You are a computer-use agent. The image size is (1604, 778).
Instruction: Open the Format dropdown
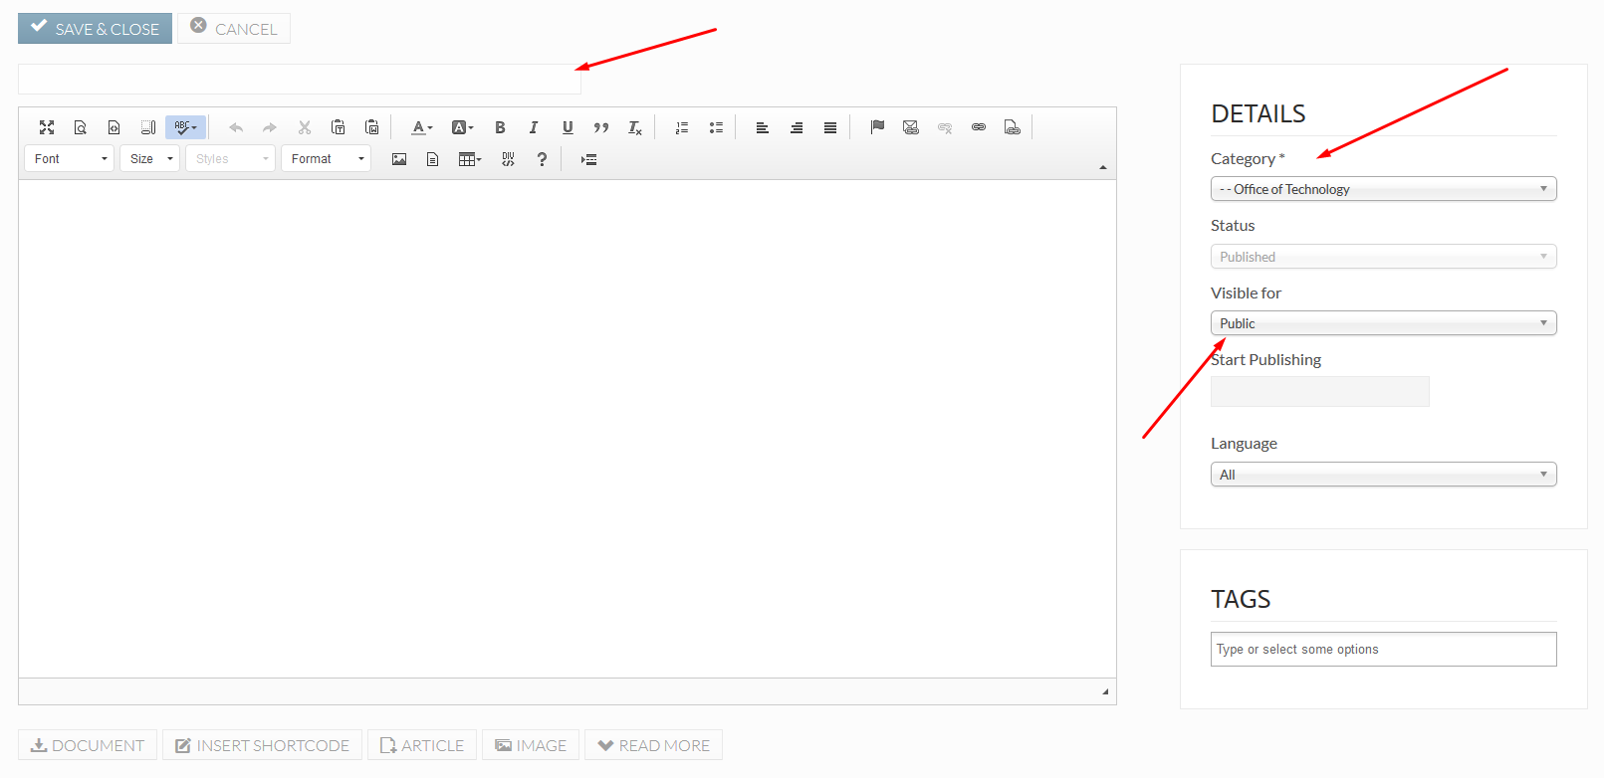click(326, 158)
